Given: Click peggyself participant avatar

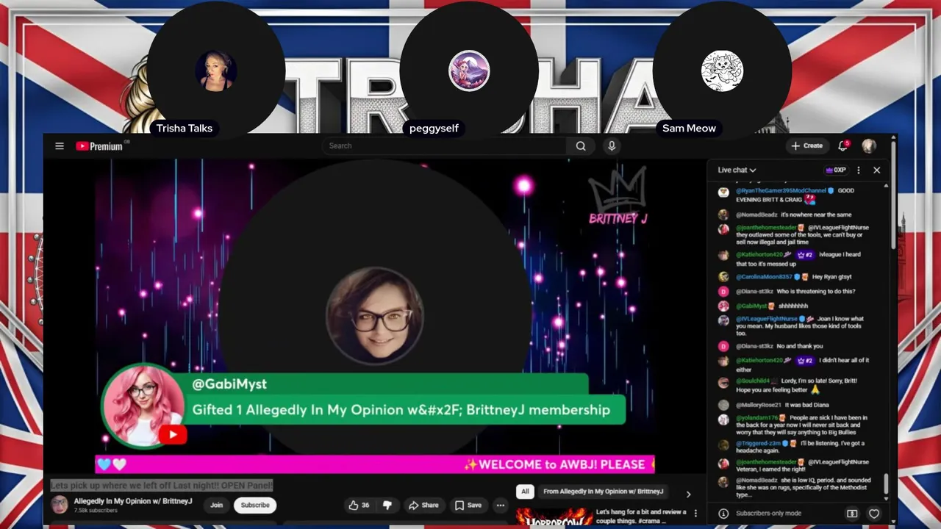Looking at the screenshot, I should (469, 71).
